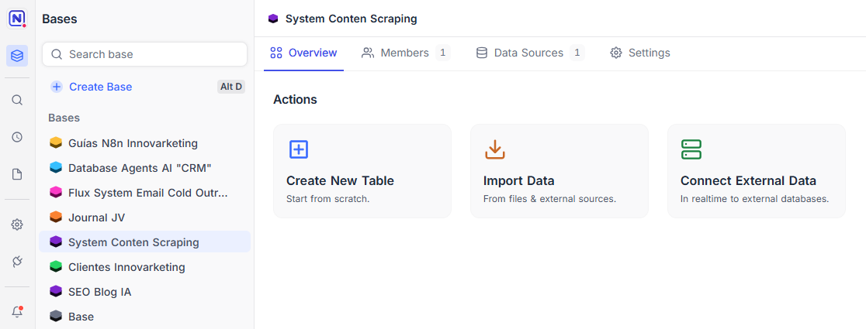Screen dimensions: 866x329
Task: Switch to the Data Sources tab
Action: coord(528,53)
